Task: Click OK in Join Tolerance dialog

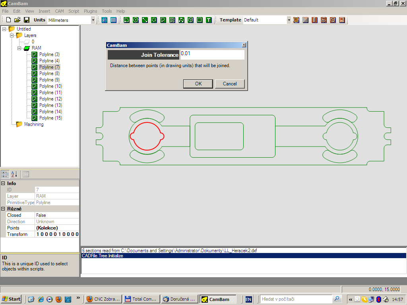Action: pos(198,84)
